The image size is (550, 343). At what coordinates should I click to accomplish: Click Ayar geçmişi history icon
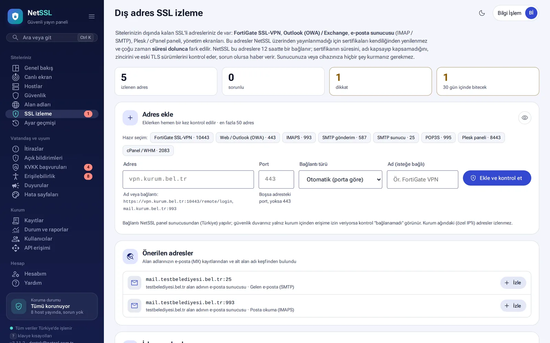pyautogui.click(x=16, y=123)
